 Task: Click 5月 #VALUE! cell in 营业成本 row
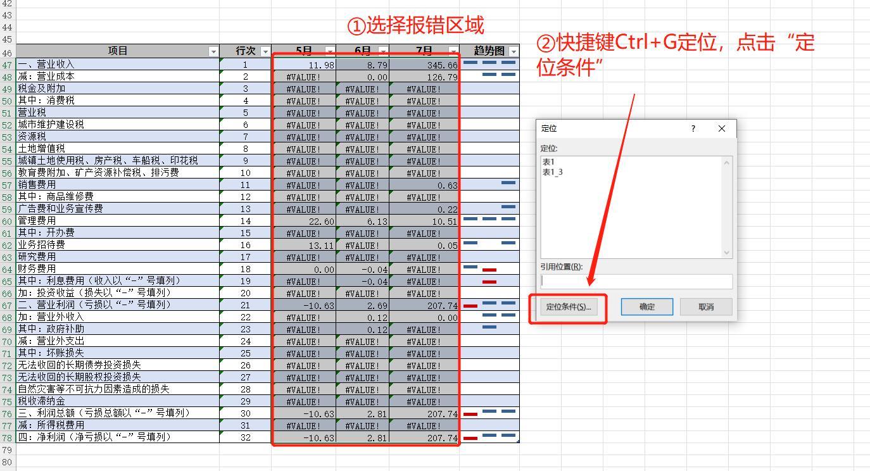pyautogui.click(x=304, y=77)
